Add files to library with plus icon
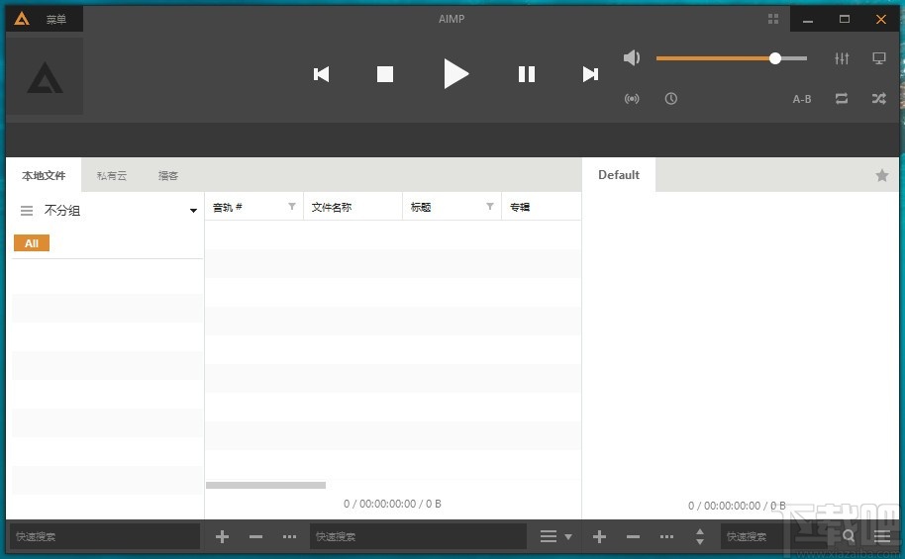 pos(222,537)
